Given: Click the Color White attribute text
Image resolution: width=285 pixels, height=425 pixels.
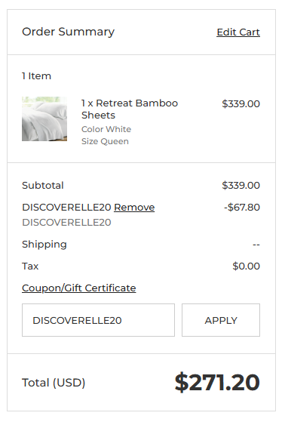Looking at the screenshot, I should coord(106,129).
